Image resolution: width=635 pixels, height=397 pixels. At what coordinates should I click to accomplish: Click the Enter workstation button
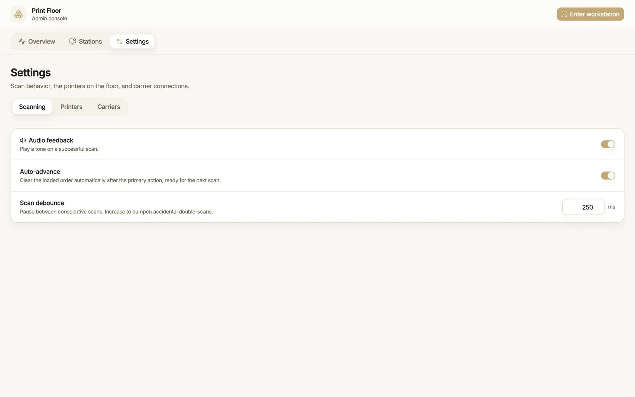(x=590, y=14)
